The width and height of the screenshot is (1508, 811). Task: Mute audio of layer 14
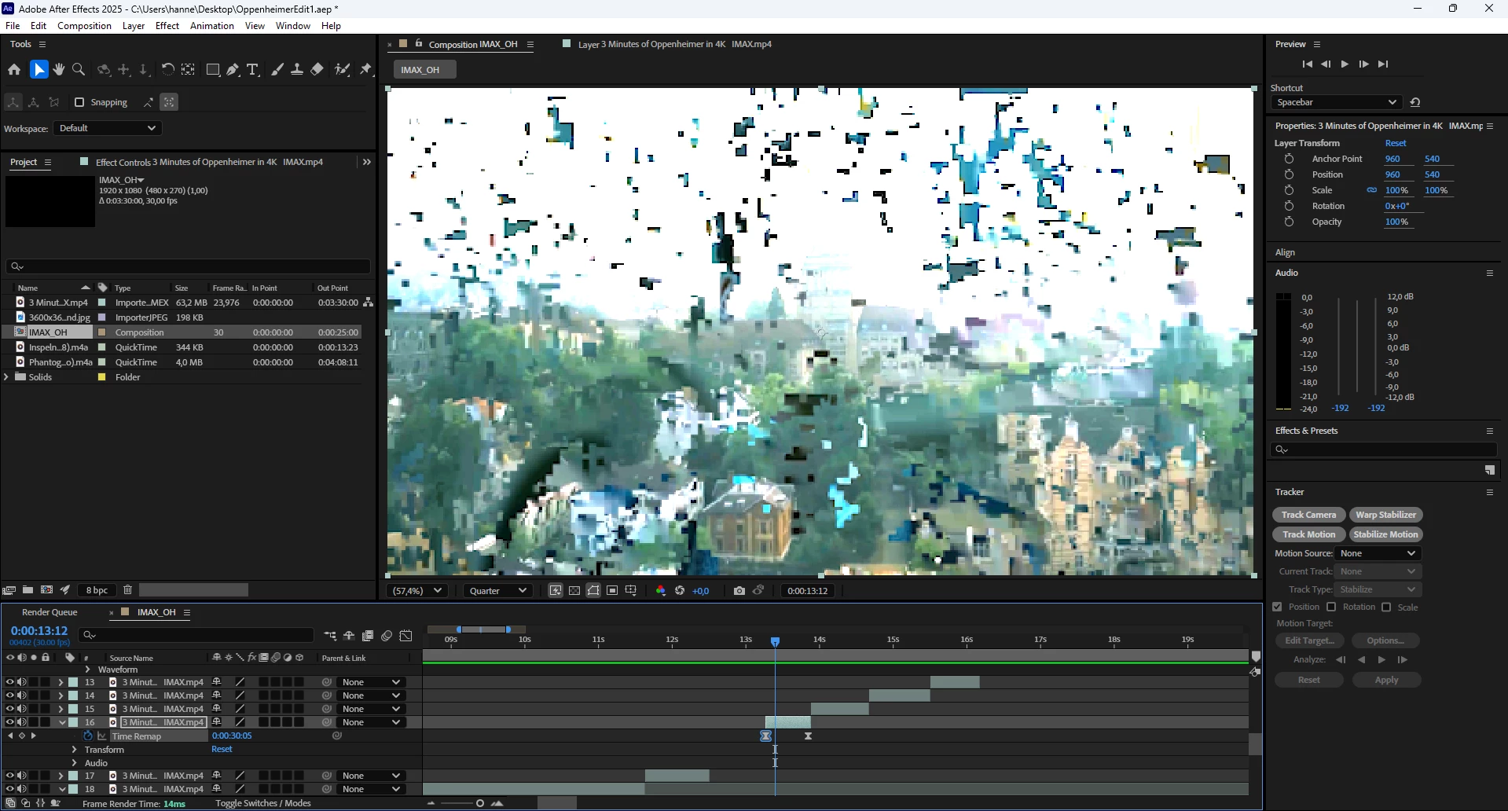[x=22, y=695]
